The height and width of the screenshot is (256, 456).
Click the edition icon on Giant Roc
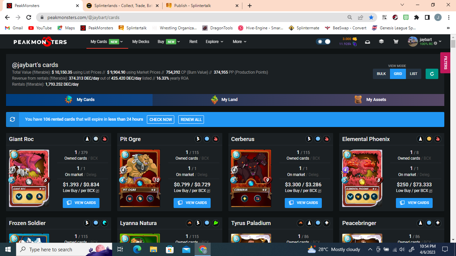[87, 139]
